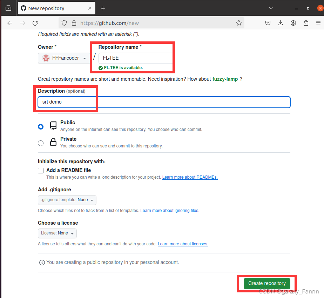Open the Downloads panel
This screenshot has width=324, height=298.
(x=280, y=23)
